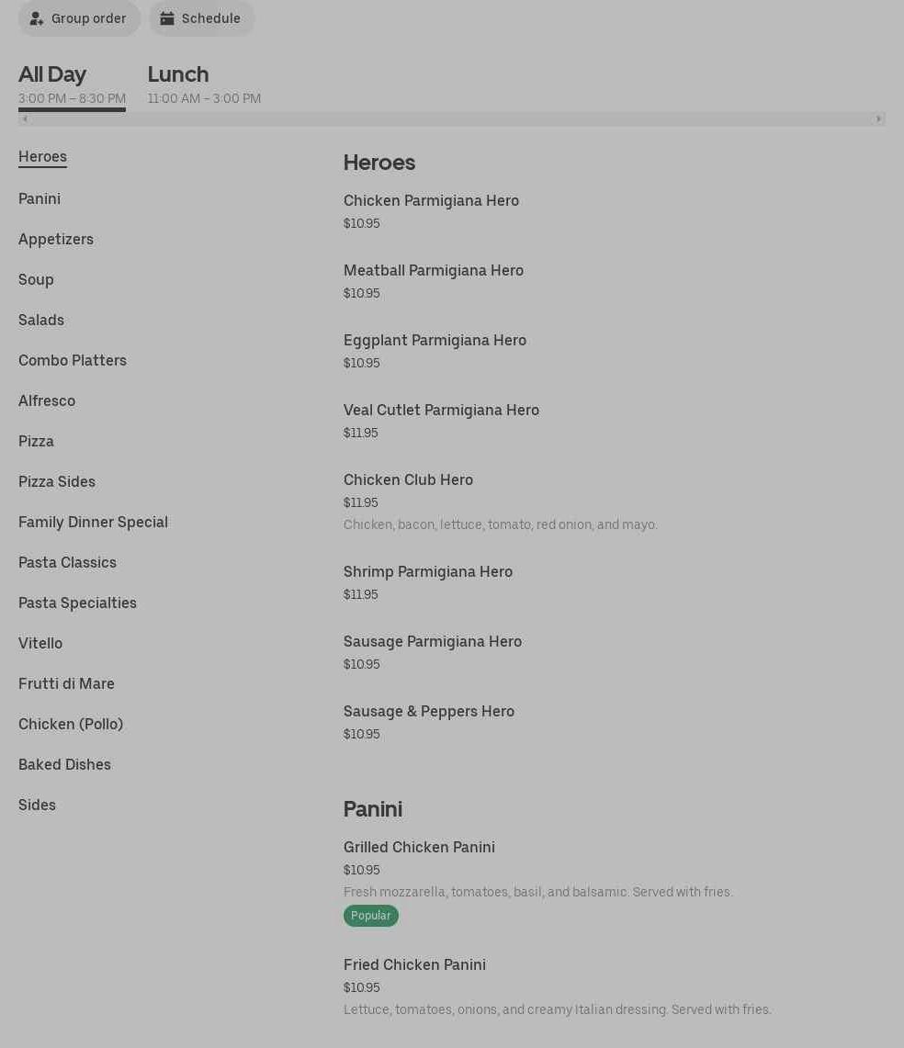This screenshot has height=1048, width=904.
Task: Click the right scroll arrow on menu bar
Action: [x=878, y=118]
